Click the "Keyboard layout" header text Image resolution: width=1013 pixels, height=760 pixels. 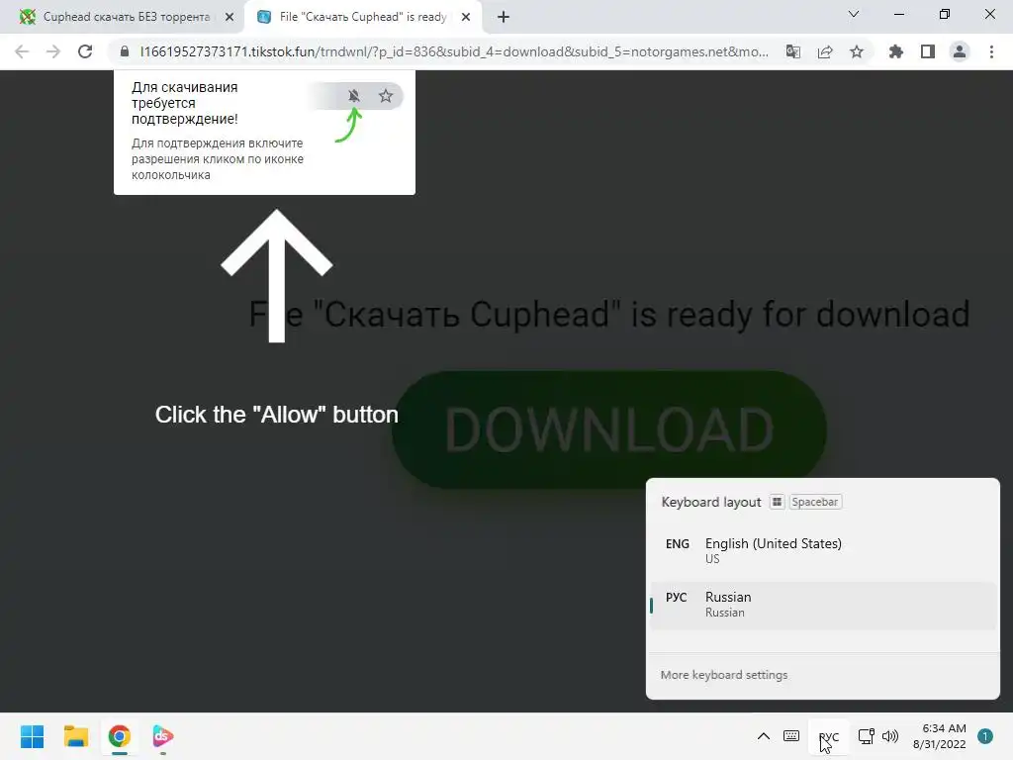[x=711, y=502]
